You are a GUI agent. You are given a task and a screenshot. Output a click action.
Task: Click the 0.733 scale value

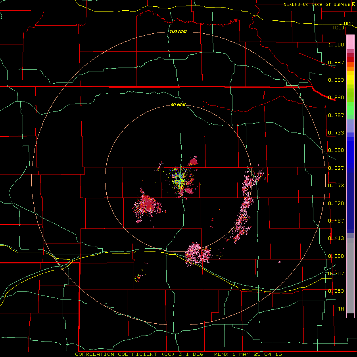pos(336,133)
